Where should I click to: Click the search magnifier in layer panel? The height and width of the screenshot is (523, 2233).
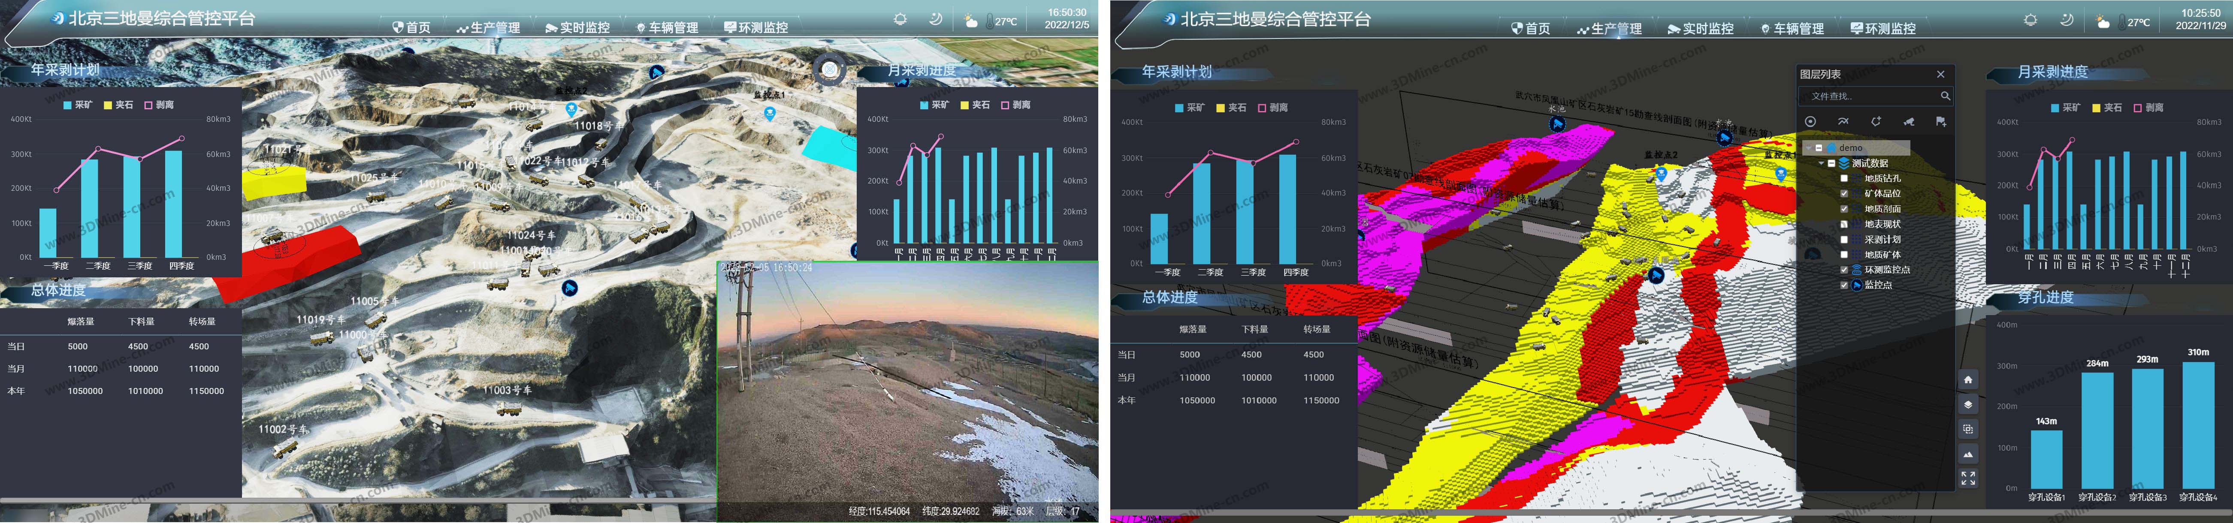(1945, 96)
